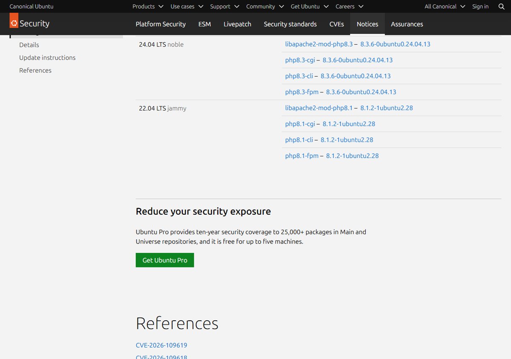This screenshot has width=511, height=359.
Task: Click the Get Ubuntu Pro button
Action: pyautogui.click(x=165, y=260)
